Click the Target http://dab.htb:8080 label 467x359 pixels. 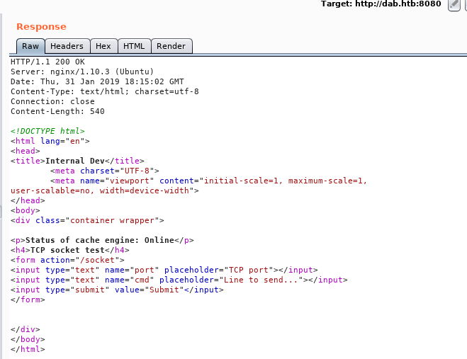pyautogui.click(x=381, y=4)
